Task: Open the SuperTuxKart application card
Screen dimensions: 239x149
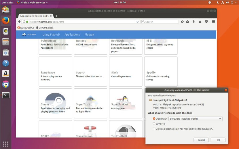Action: coord(126,103)
